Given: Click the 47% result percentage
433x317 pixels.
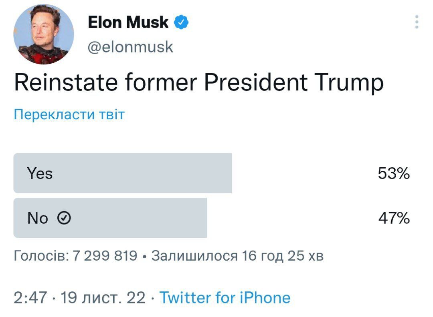Looking at the screenshot, I should [394, 218].
